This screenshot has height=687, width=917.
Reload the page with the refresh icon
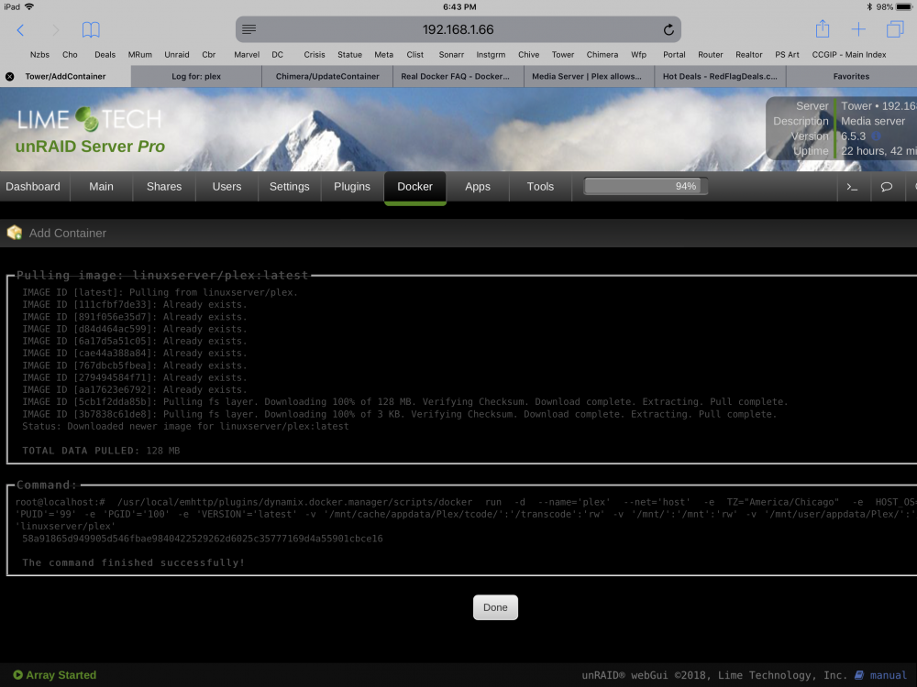coord(668,30)
